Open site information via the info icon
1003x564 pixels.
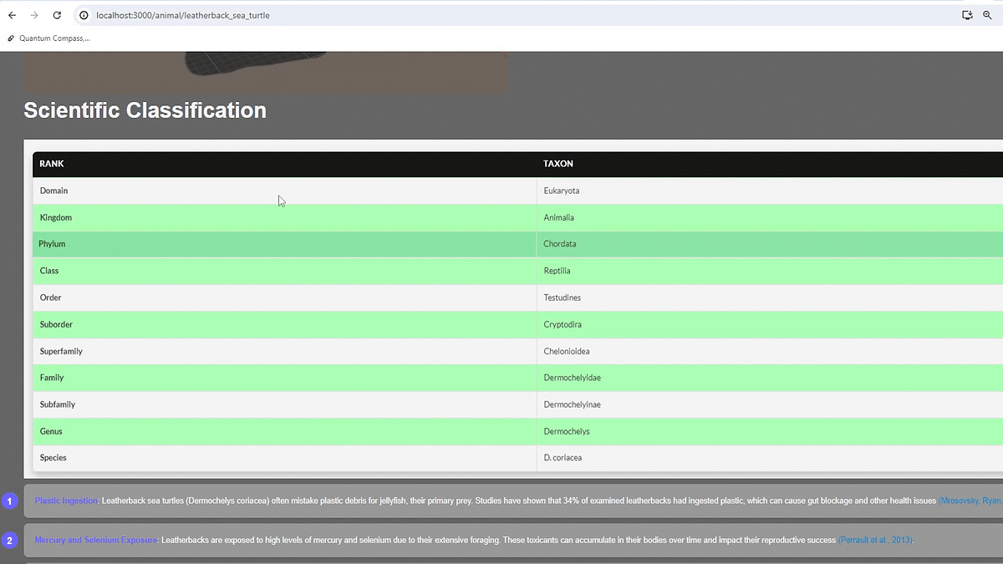[x=83, y=14]
